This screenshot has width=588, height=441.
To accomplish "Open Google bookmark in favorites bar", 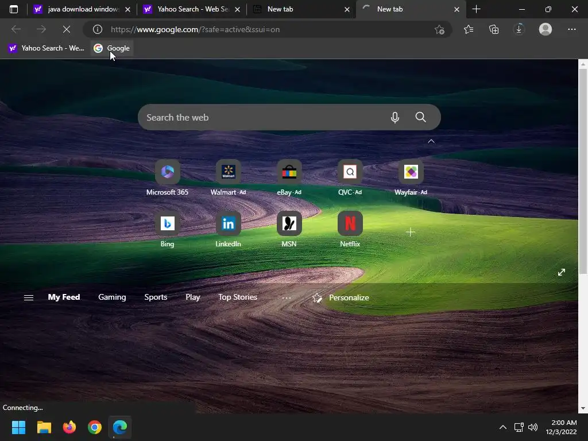I will click(x=112, y=48).
